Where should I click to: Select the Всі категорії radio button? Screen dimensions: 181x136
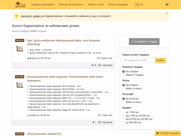(x=124, y=99)
